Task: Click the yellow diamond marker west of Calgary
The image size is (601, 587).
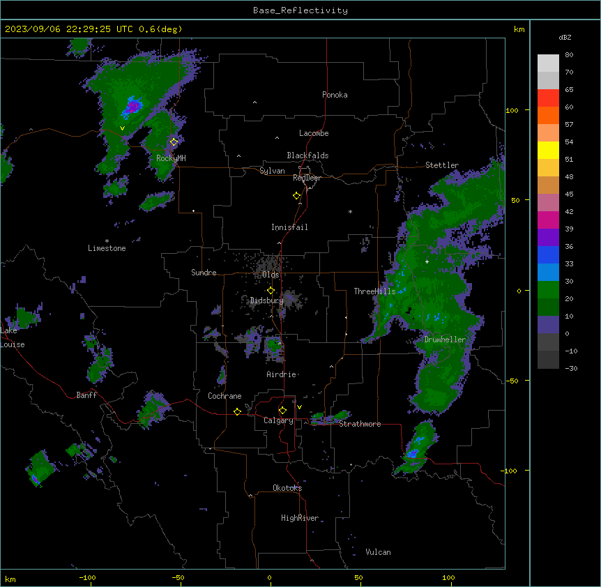Action: point(237,411)
